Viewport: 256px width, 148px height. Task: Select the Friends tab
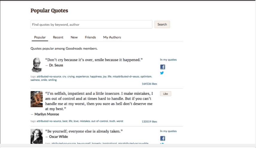pyautogui.click(x=90, y=37)
